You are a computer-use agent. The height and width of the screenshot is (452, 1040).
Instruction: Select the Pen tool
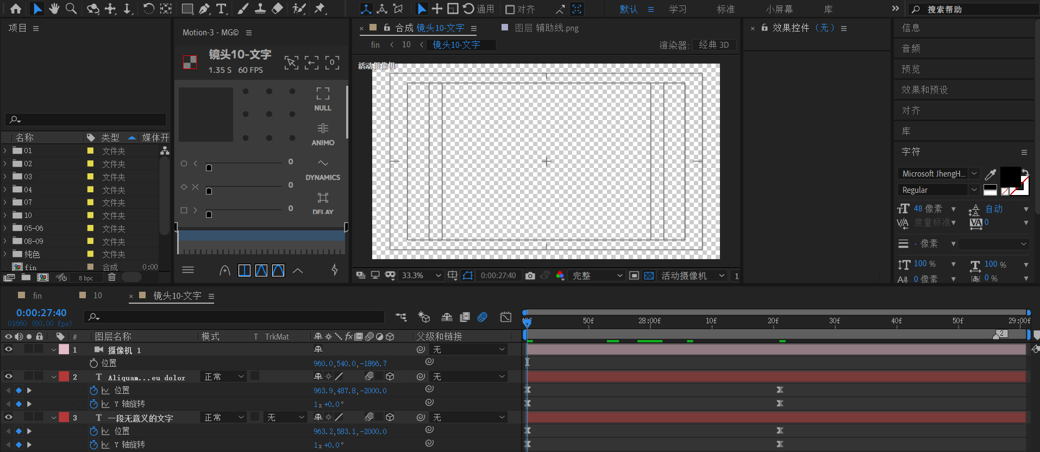point(204,9)
